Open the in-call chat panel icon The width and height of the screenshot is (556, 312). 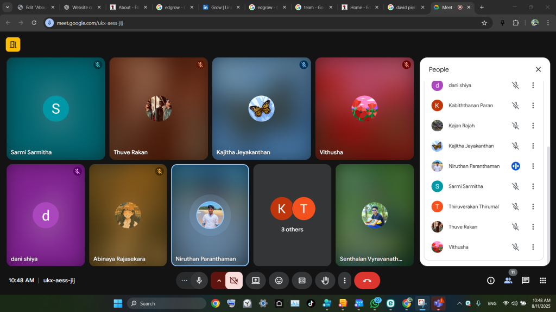[x=525, y=281]
